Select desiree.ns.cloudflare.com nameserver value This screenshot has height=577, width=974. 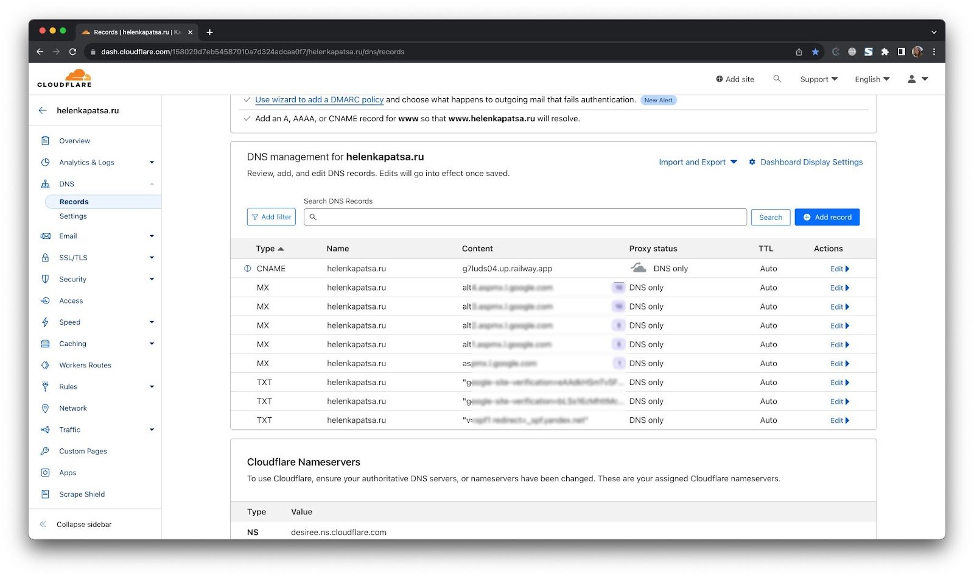click(x=338, y=532)
